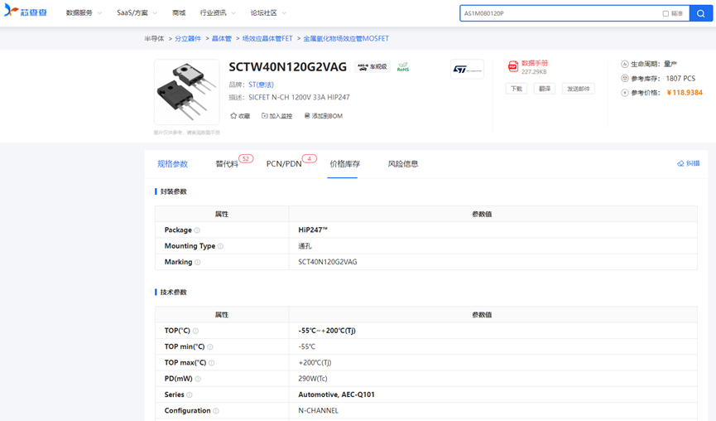Open the 分立器件 breadcrumb link

click(x=188, y=39)
